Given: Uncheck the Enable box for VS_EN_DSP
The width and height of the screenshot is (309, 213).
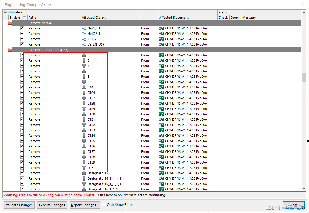Looking at the screenshot, I should point(22,44).
